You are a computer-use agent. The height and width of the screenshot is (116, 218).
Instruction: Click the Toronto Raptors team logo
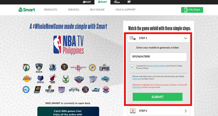[x=85, y=89]
